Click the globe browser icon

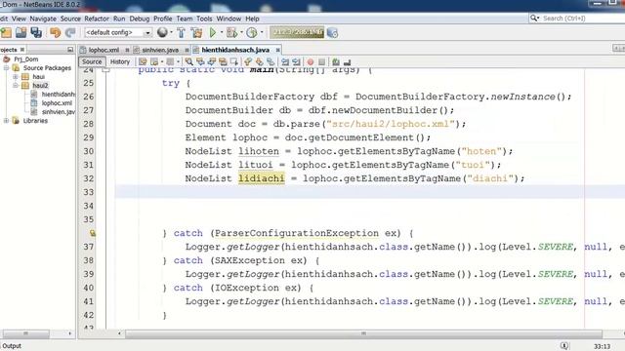(162, 32)
